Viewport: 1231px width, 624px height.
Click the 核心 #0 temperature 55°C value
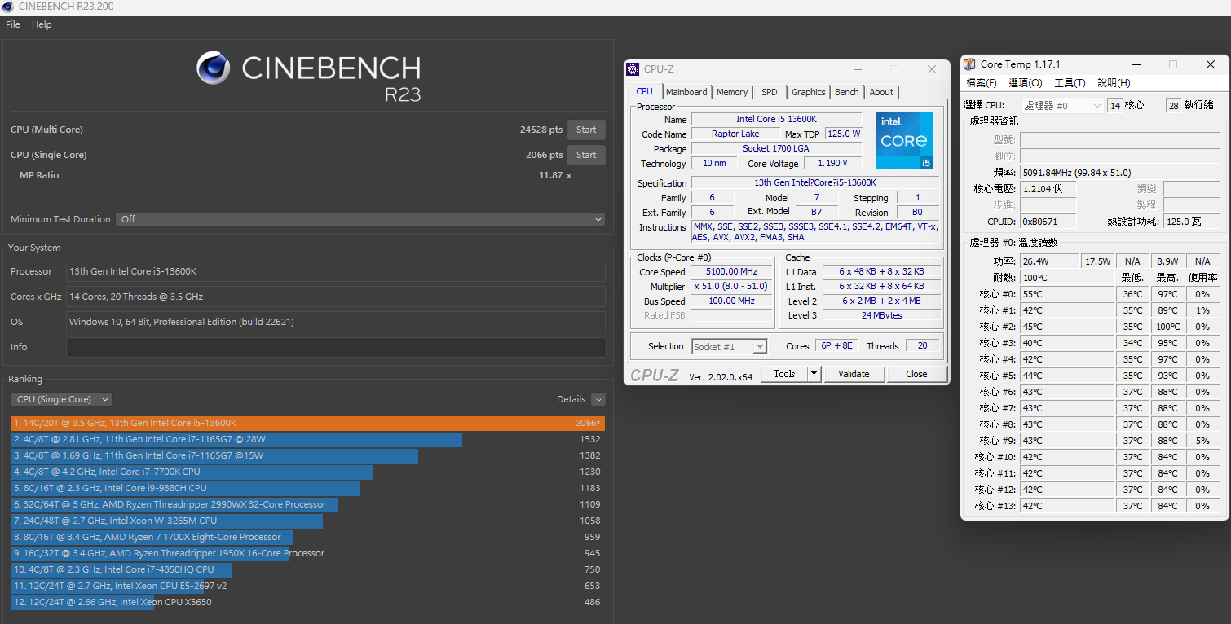[x=1067, y=294]
